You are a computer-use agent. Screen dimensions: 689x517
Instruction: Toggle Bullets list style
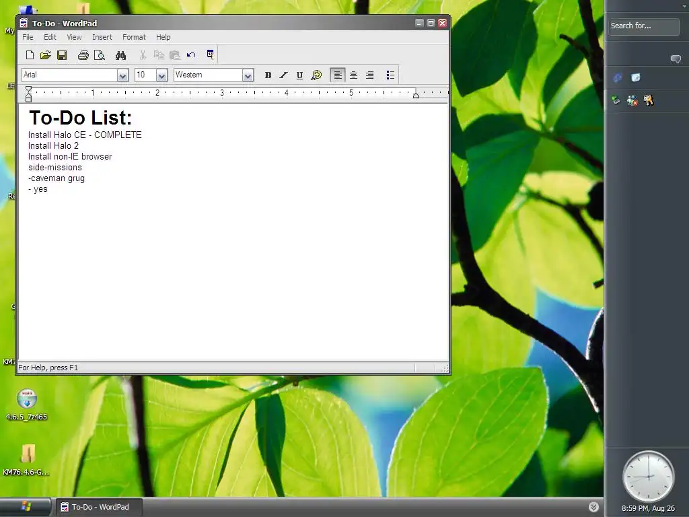pyautogui.click(x=390, y=75)
